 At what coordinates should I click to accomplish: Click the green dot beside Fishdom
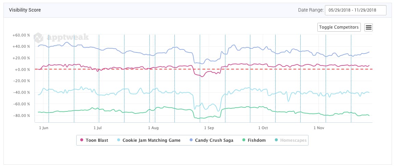coord(244,140)
